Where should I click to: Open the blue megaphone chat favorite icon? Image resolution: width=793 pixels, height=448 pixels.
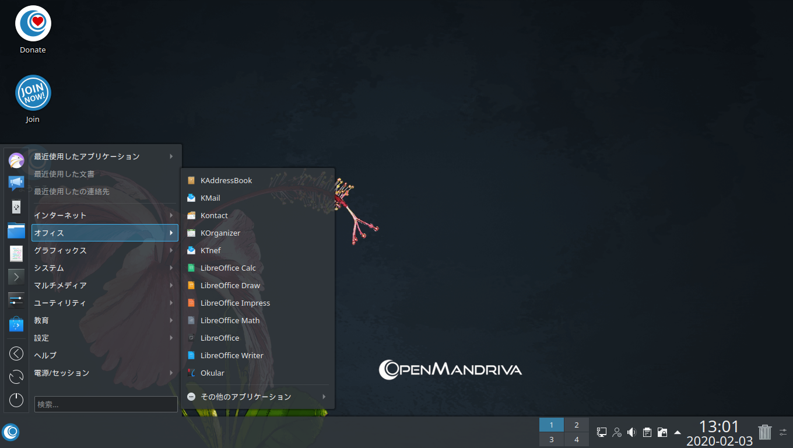pos(16,183)
